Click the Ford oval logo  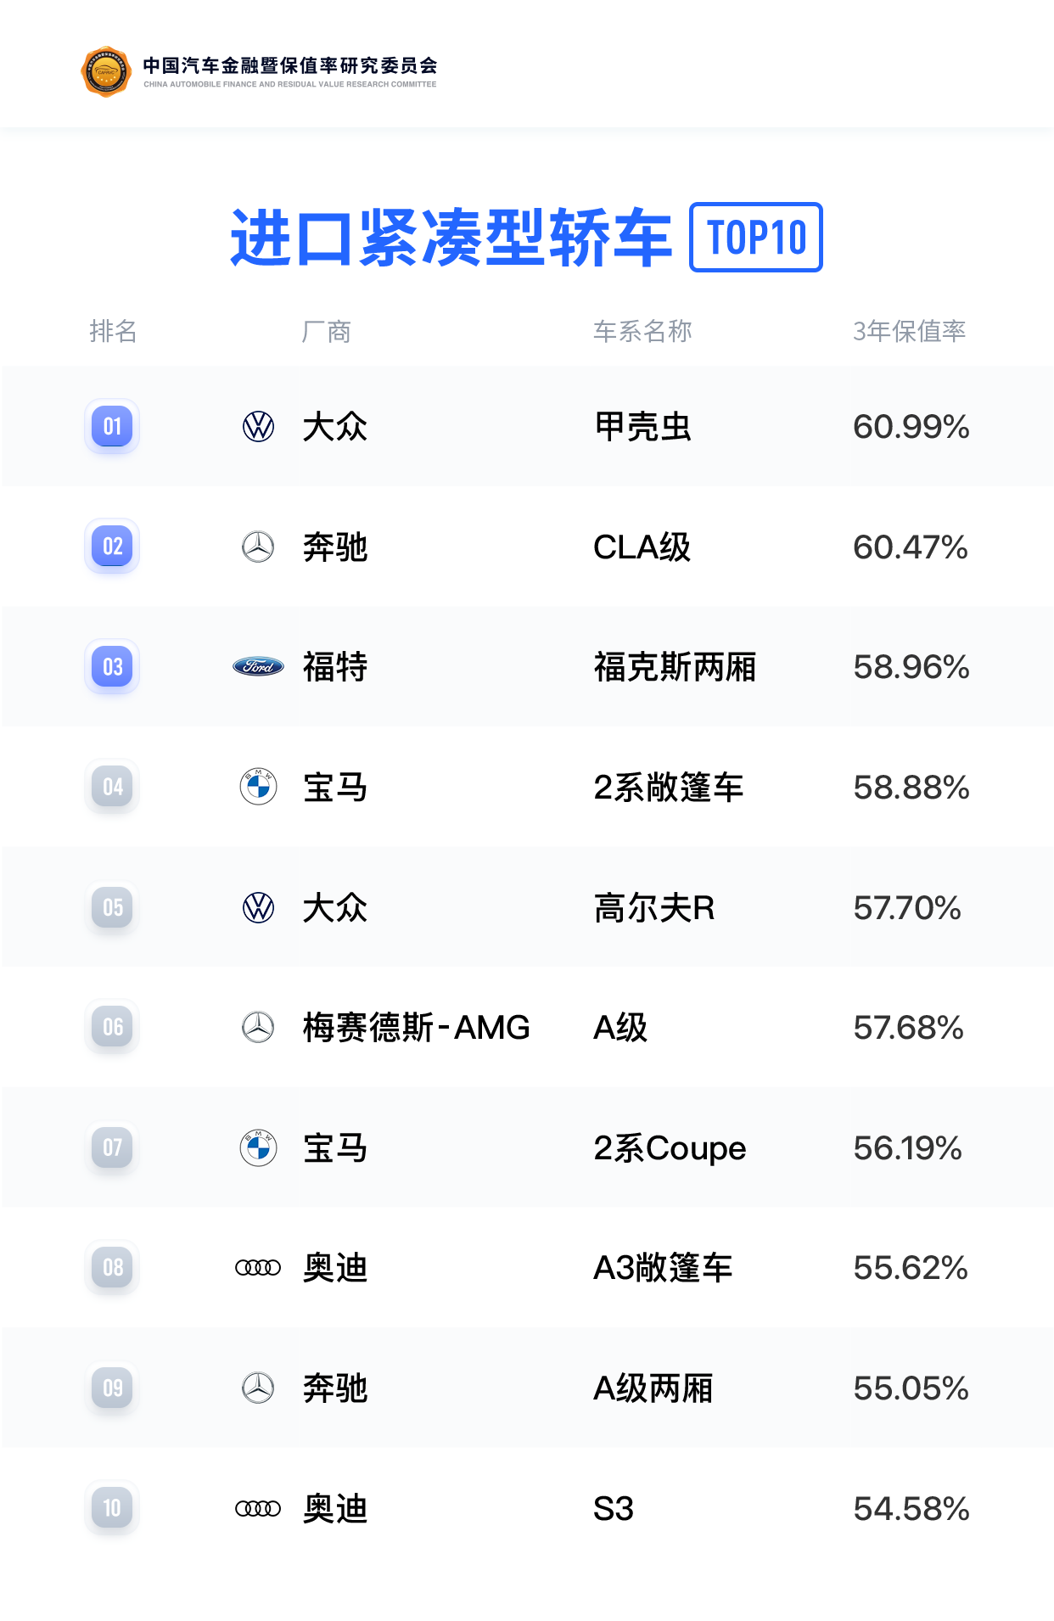(258, 666)
